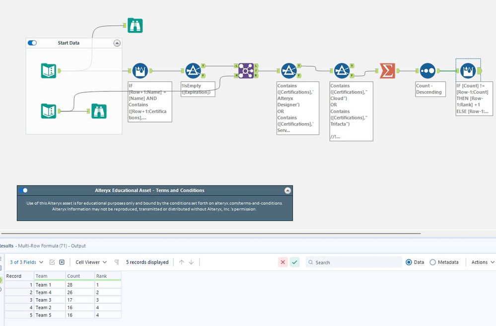Click the Team 1 cell
The image size is (496, 326).
tap(50, 285)
